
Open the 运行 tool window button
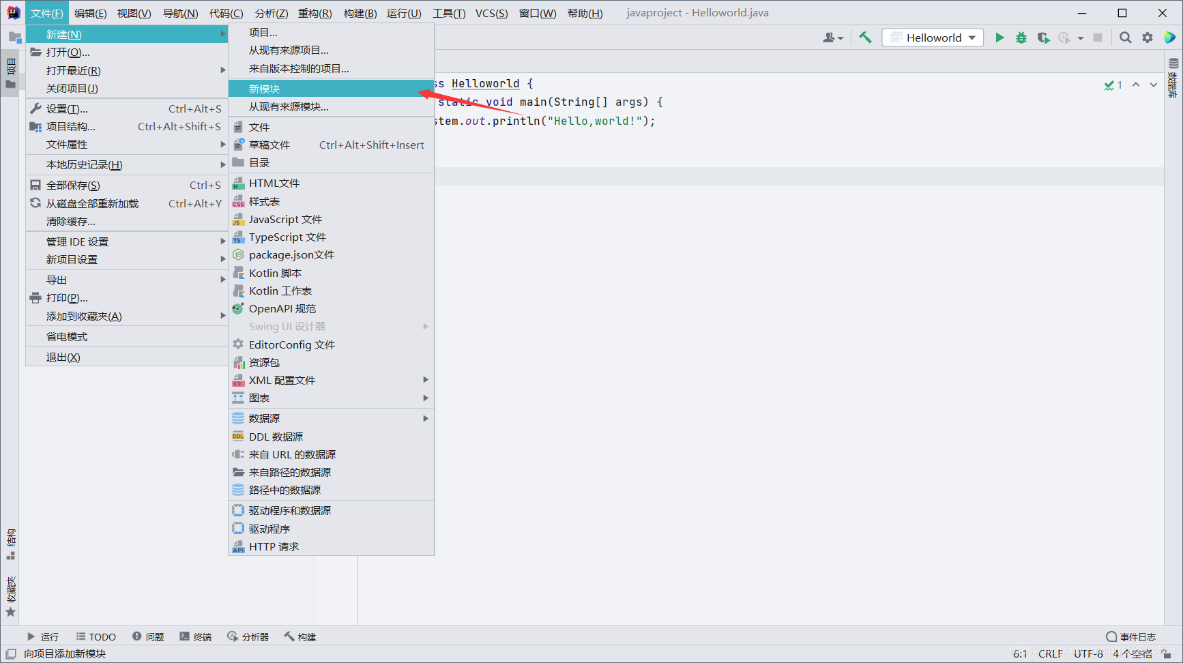(43, 636)
